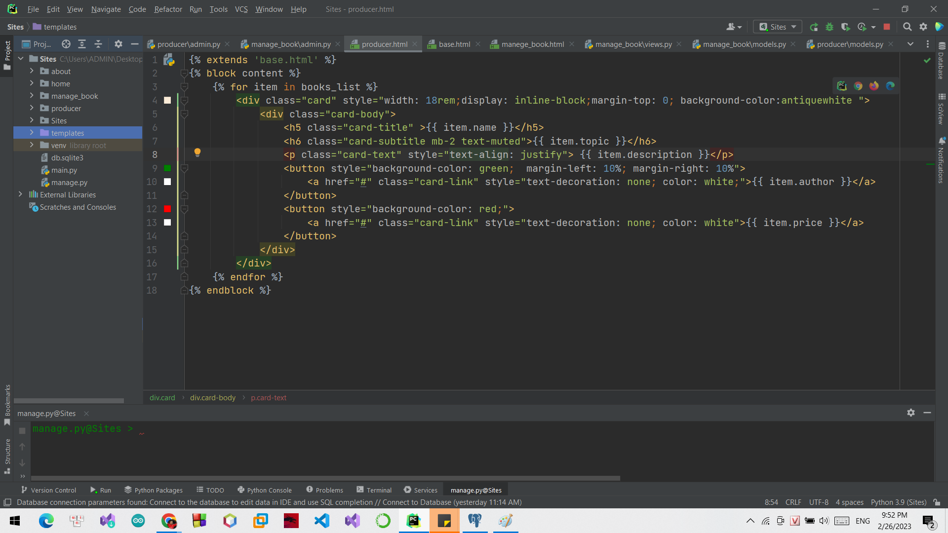Screen dimensions: 948x533
Task: Click the green color swatch on line 9
Action: click(x=167, y=168)
